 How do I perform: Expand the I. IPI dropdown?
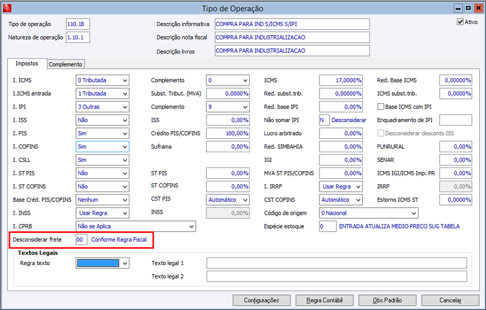(x=102, y=107)
